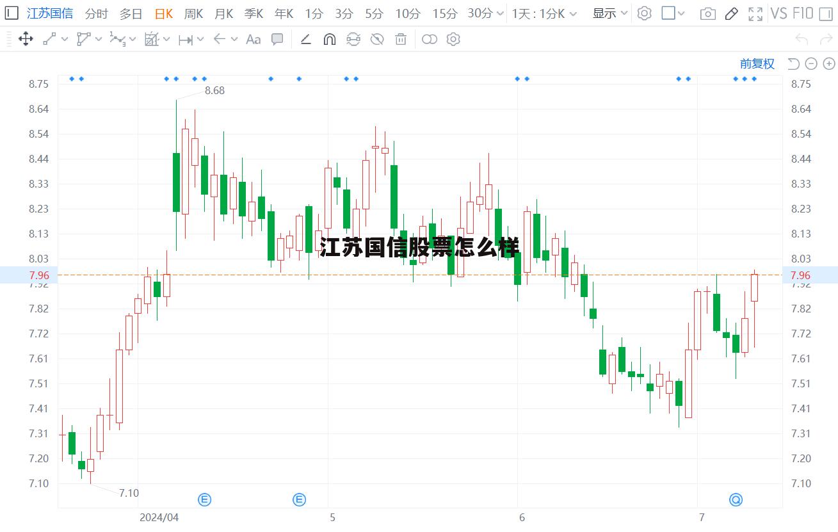Expand wave numbering tool options
838x532 pixels.
(133, 39)
